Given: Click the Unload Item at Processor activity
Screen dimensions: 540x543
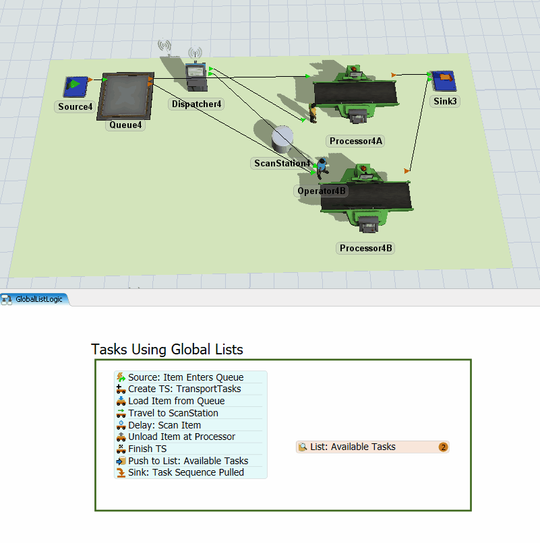Looking at the screenshot, I should [181, 437].
